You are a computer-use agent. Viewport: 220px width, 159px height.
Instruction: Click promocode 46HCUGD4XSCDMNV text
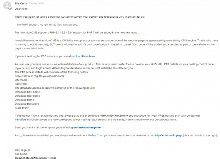point(114,116)
